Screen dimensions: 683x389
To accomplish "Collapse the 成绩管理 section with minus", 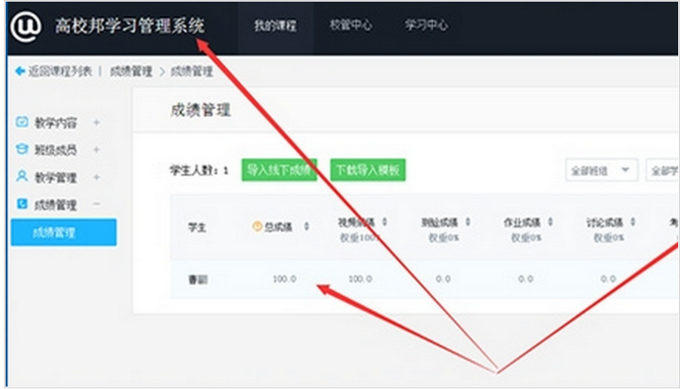I will tap(96, 203).
